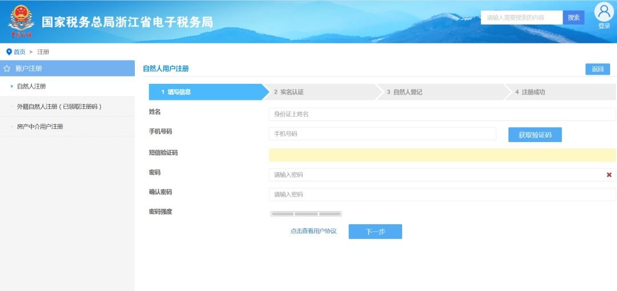
Task: Click the red X in password field
Action: pyautogui.click(x=609, y=175)
